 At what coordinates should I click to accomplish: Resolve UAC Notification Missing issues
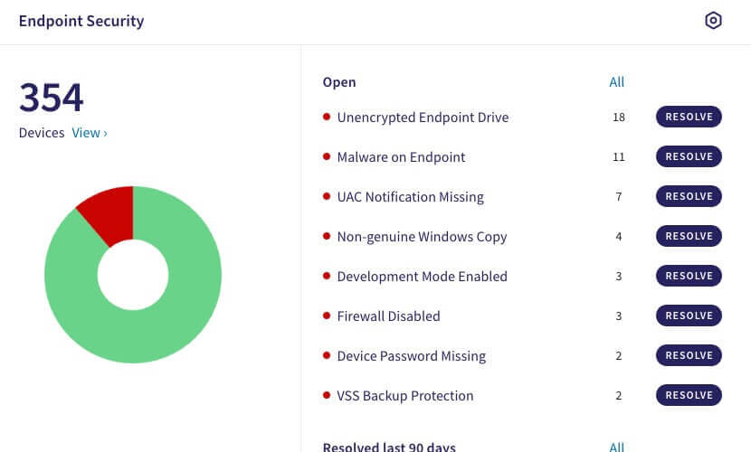[689, 196]
